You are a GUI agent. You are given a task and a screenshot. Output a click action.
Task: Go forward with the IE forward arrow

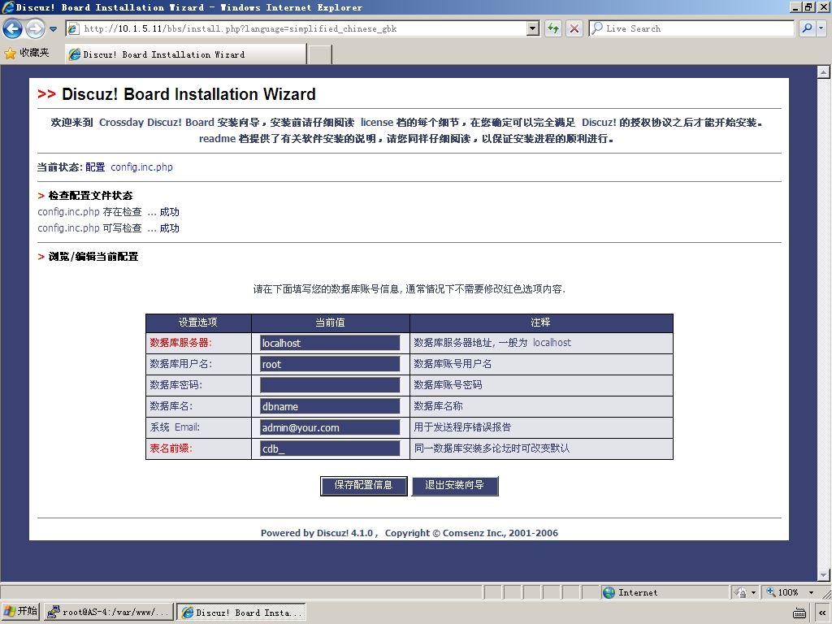[x=35, y=28]
